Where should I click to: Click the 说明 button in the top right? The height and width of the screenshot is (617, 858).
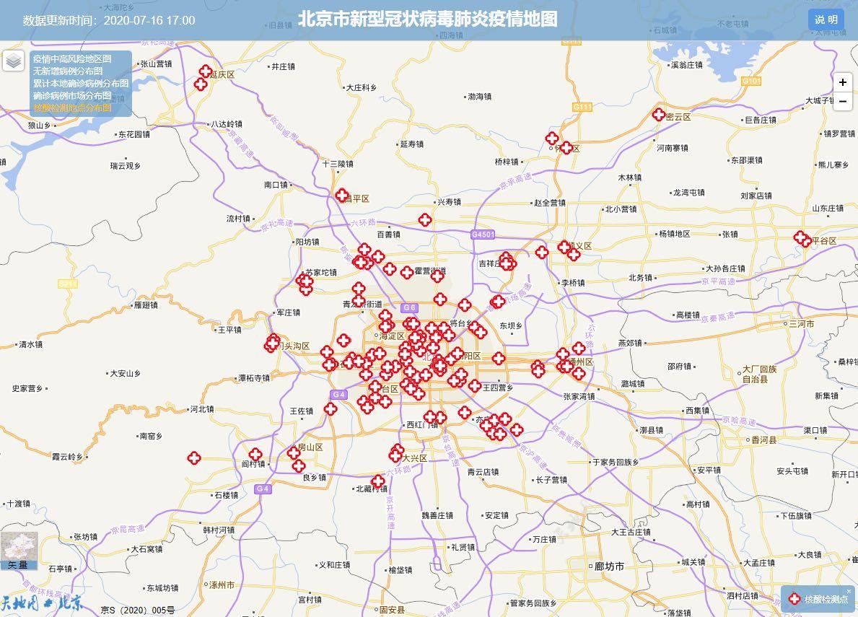825,19
